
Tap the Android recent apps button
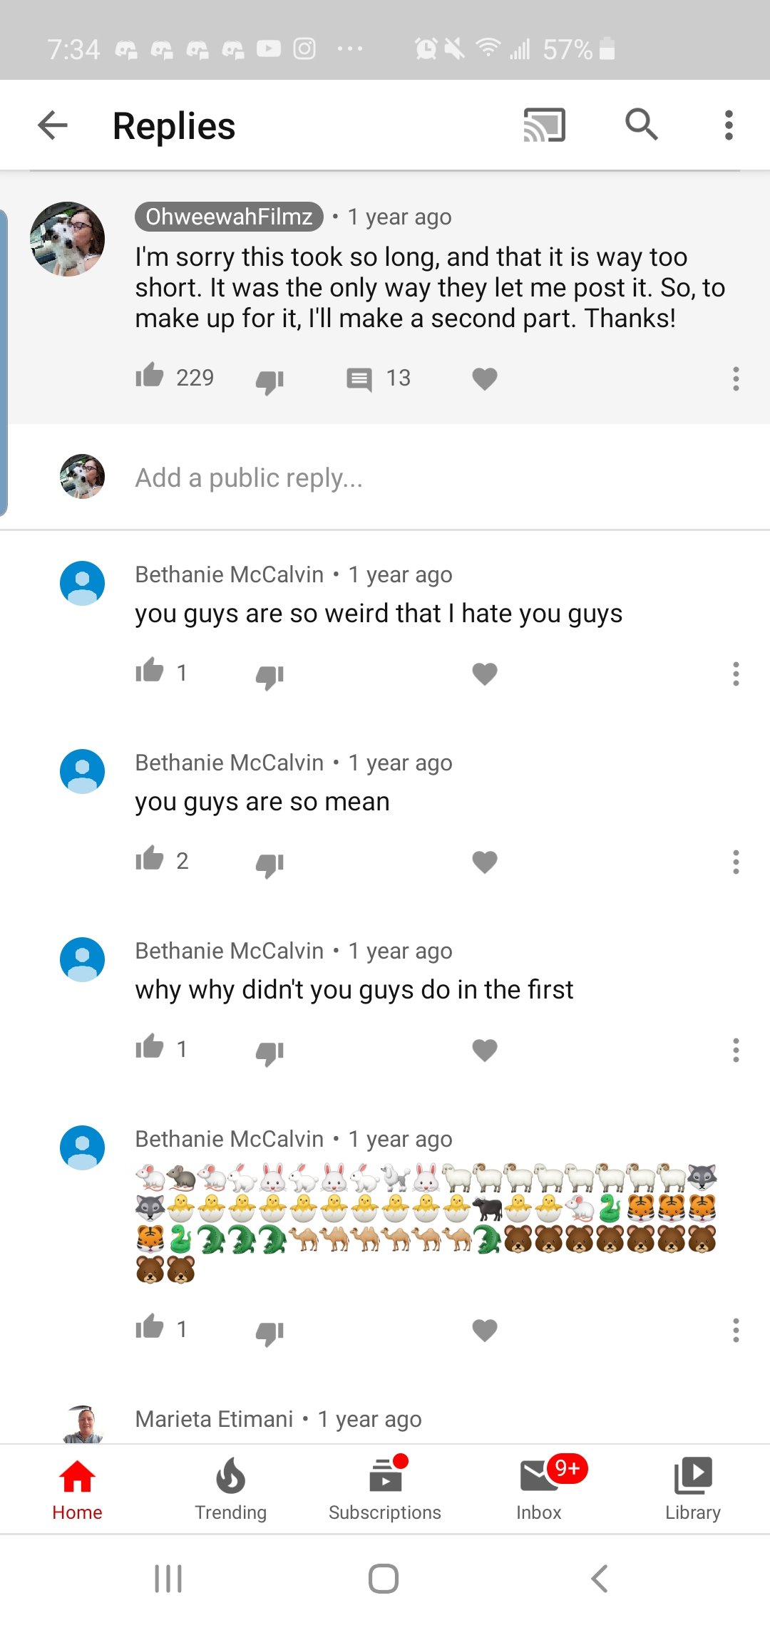pos(168,1579)
